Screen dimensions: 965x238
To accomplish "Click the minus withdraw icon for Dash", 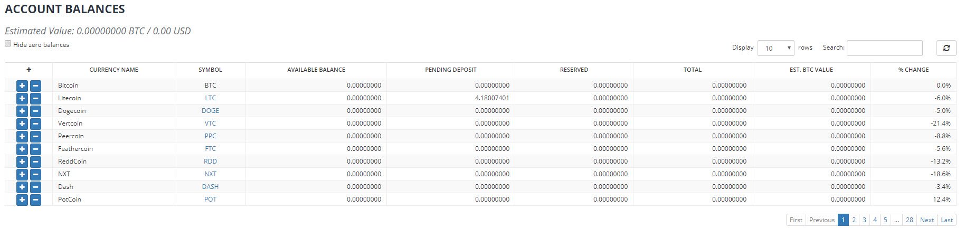I will click(x=35, y=187).
